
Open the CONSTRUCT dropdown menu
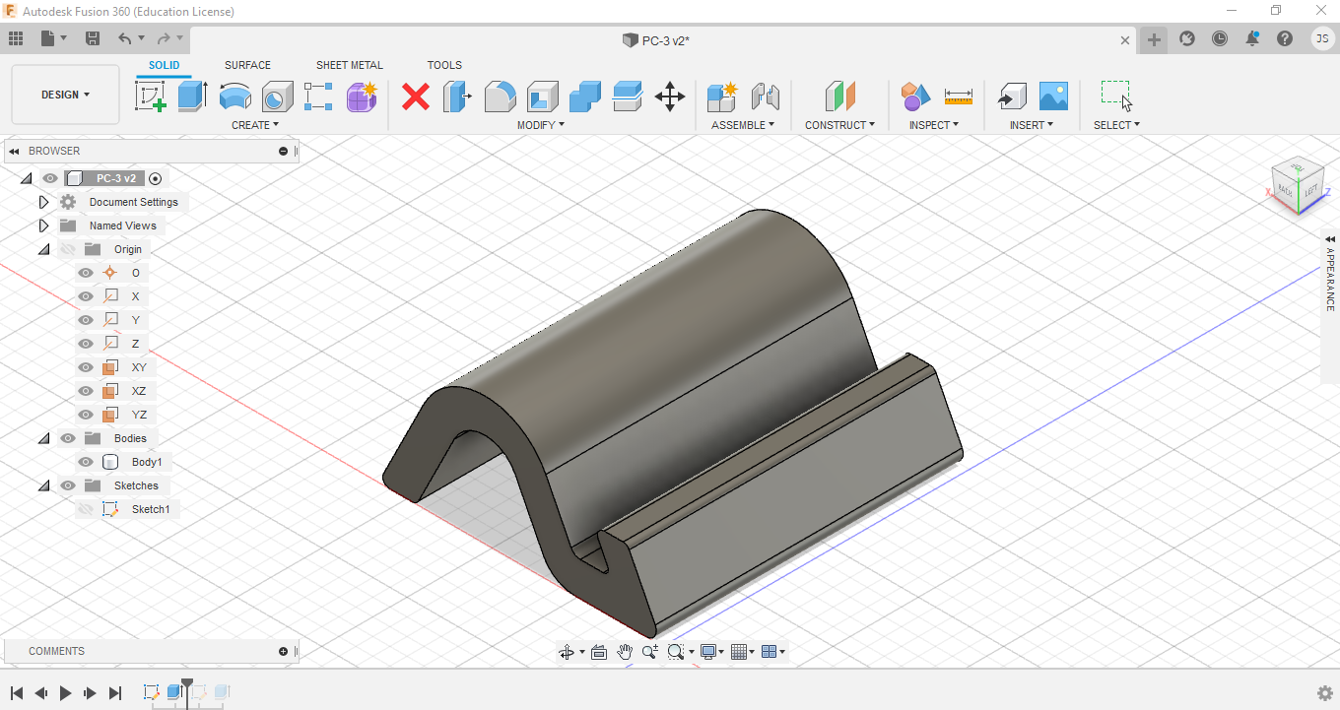point(839,125)
